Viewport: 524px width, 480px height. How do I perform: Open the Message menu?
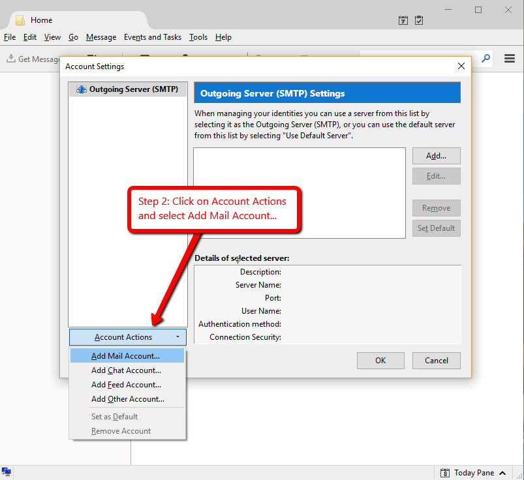click(x=101, y=37)
